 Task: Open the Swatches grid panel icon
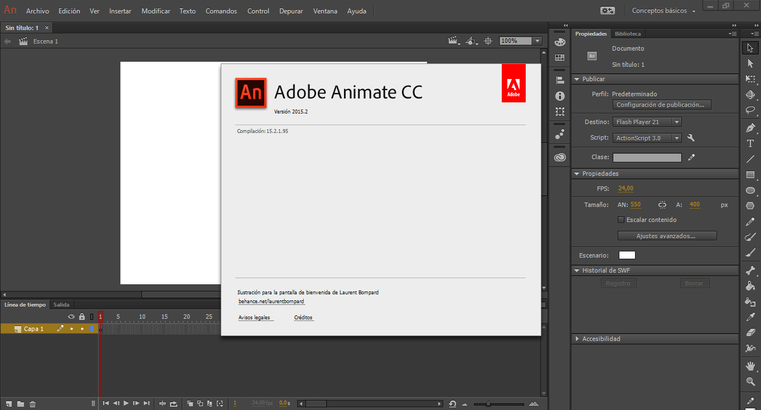pyautogui.click(x=560, y=57)
